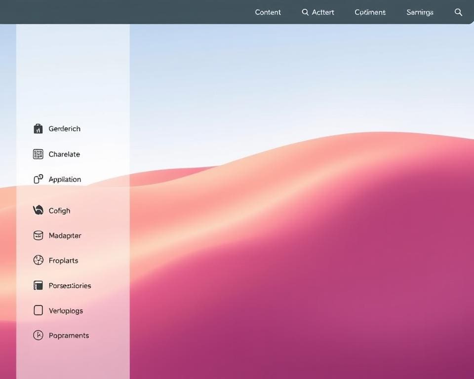
Task: Open the Content menu
Action: 268,12
